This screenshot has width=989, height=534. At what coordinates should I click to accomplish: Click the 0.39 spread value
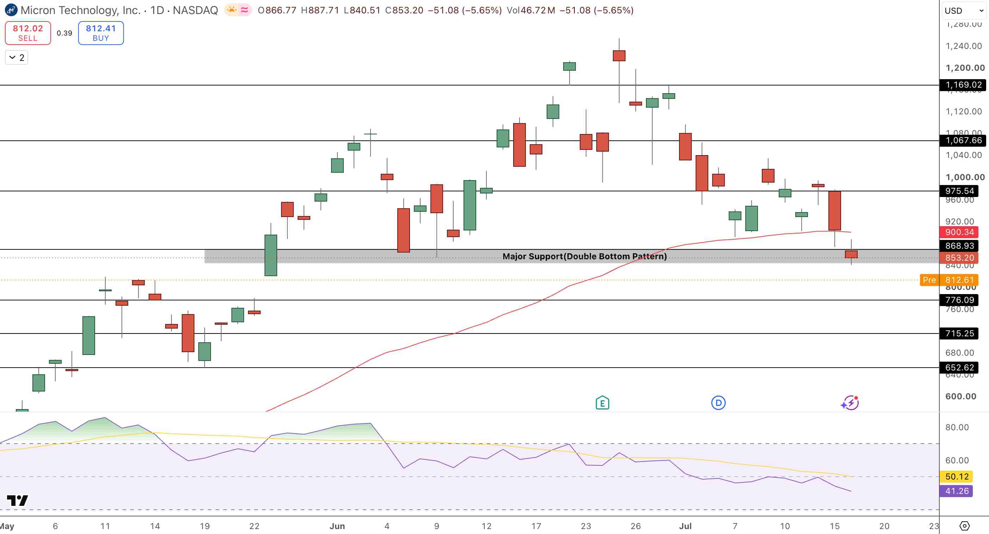point(64,33)
